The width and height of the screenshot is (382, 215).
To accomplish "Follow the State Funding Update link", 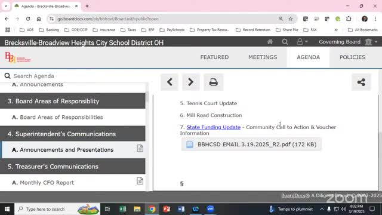I will point(214,127).
